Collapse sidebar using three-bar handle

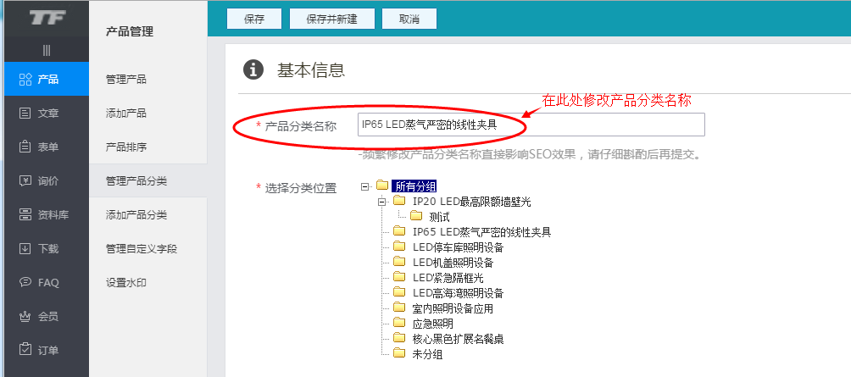coord(47,51)
